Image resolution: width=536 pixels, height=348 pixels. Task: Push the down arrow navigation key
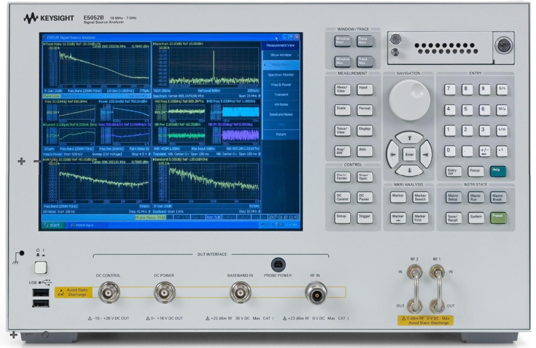click(409, 171)
